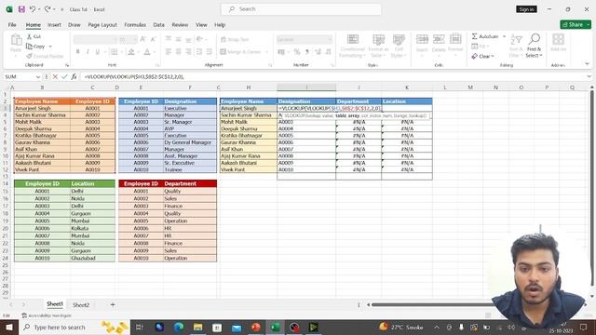Open the Copy dropdown arrow
The image size is (596, 335).
[x=50, y=47]
